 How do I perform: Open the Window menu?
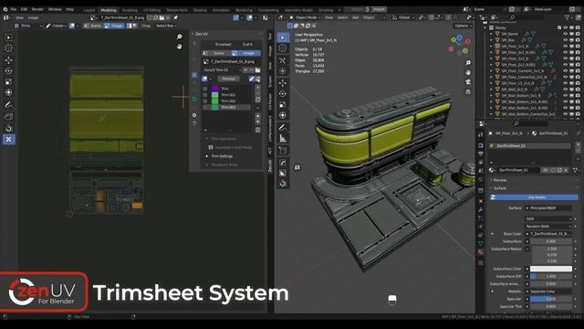click(55, 9)
